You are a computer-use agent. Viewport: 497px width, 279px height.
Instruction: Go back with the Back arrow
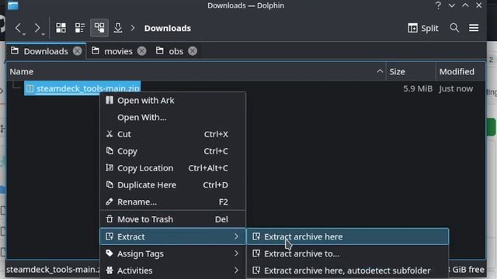18,28
